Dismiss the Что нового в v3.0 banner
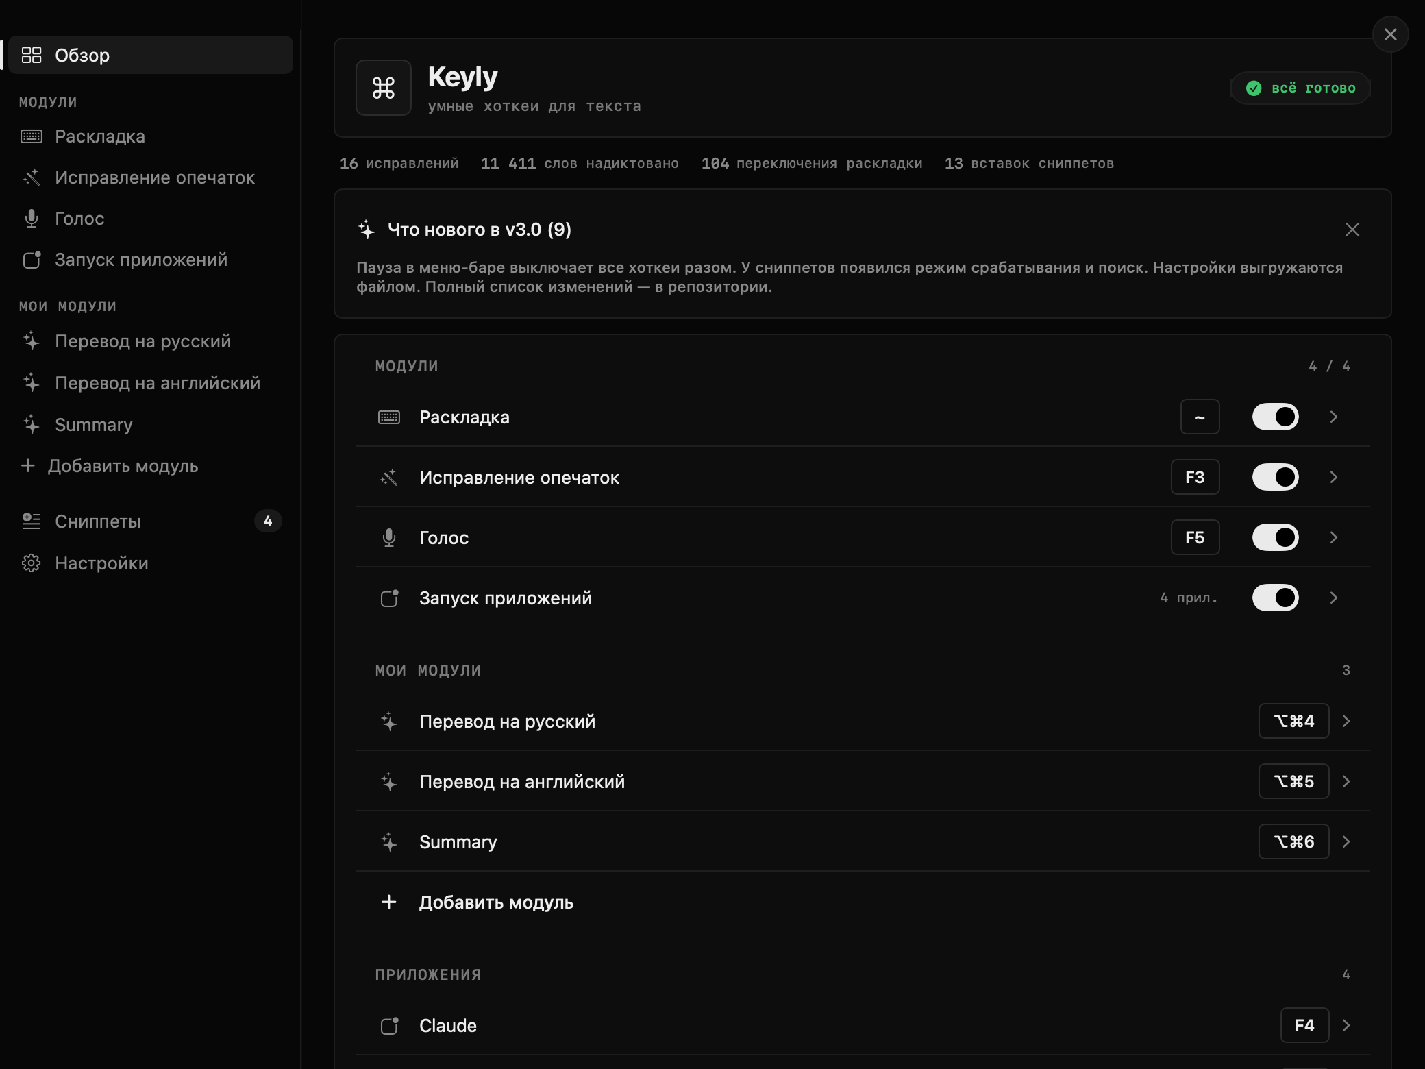Image resolution: width=1425 pixels, height=1069 pixels. (x=1352, y=230)
